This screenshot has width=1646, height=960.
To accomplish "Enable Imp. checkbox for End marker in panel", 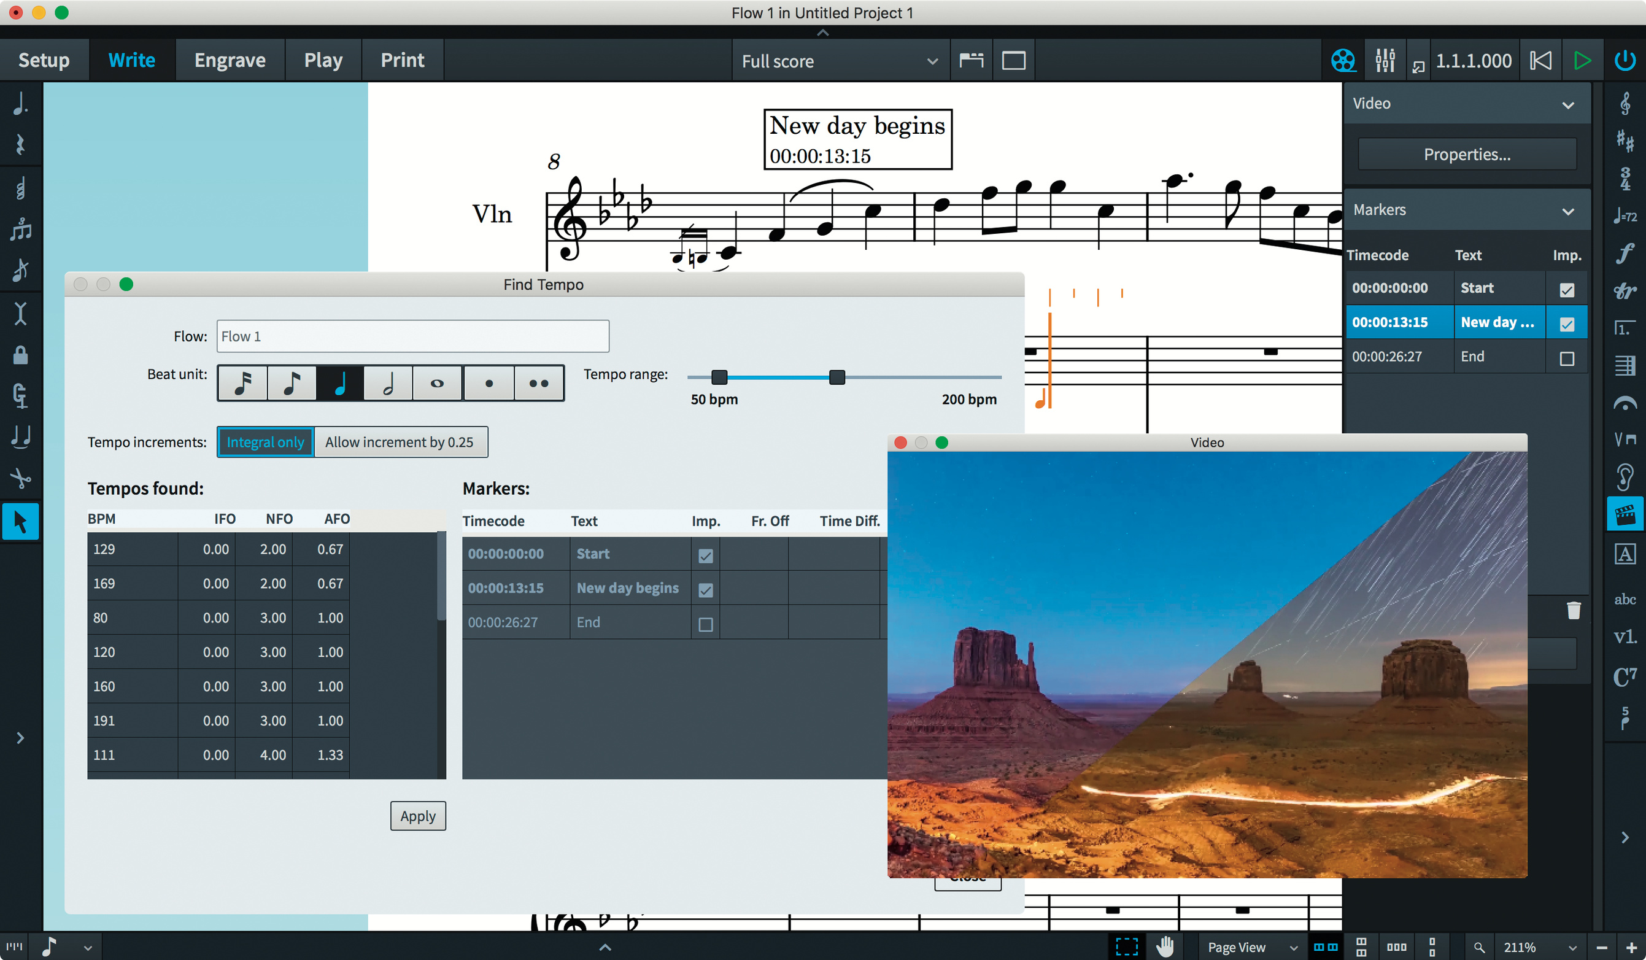I will point(1566,358).
